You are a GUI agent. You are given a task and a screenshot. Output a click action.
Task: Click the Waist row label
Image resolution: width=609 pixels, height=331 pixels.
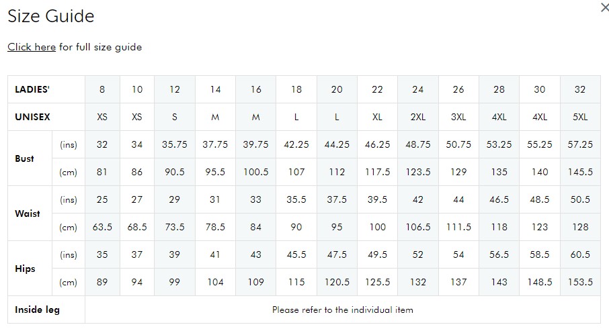click(x=27, y=214)
